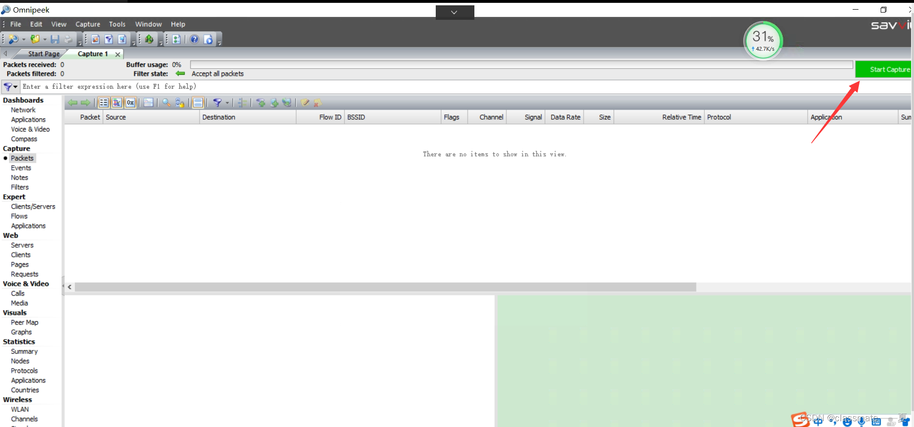Go forward with the green right arrow
The height and width of the screenshot is (427, 914).
(86, 102)
